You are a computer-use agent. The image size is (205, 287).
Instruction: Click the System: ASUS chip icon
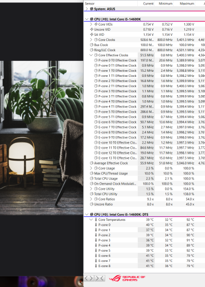coord(92,9)
